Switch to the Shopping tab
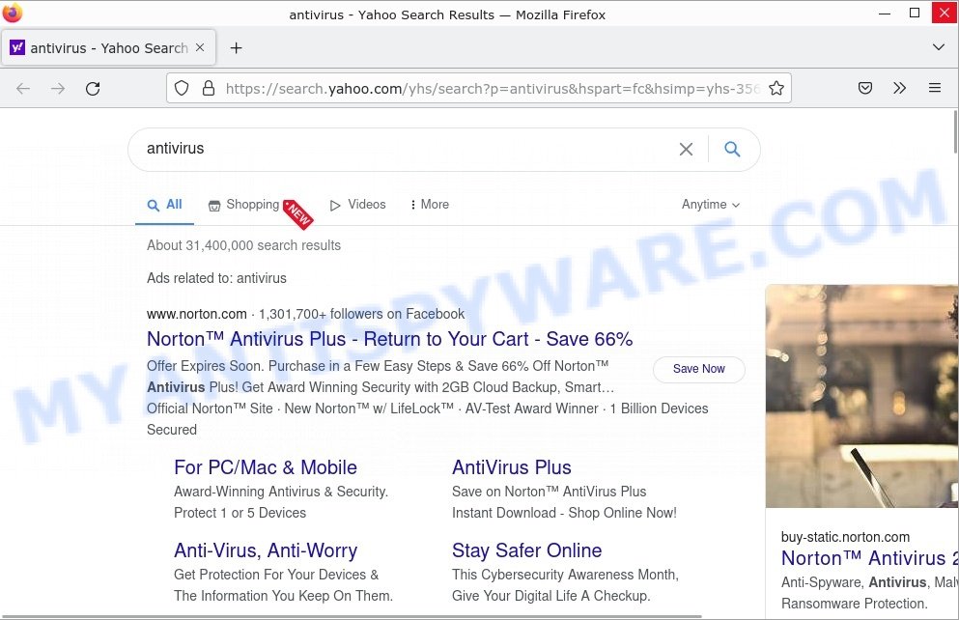Image resolution: width=959 pixels, height=620 pixels. (244, 205)
